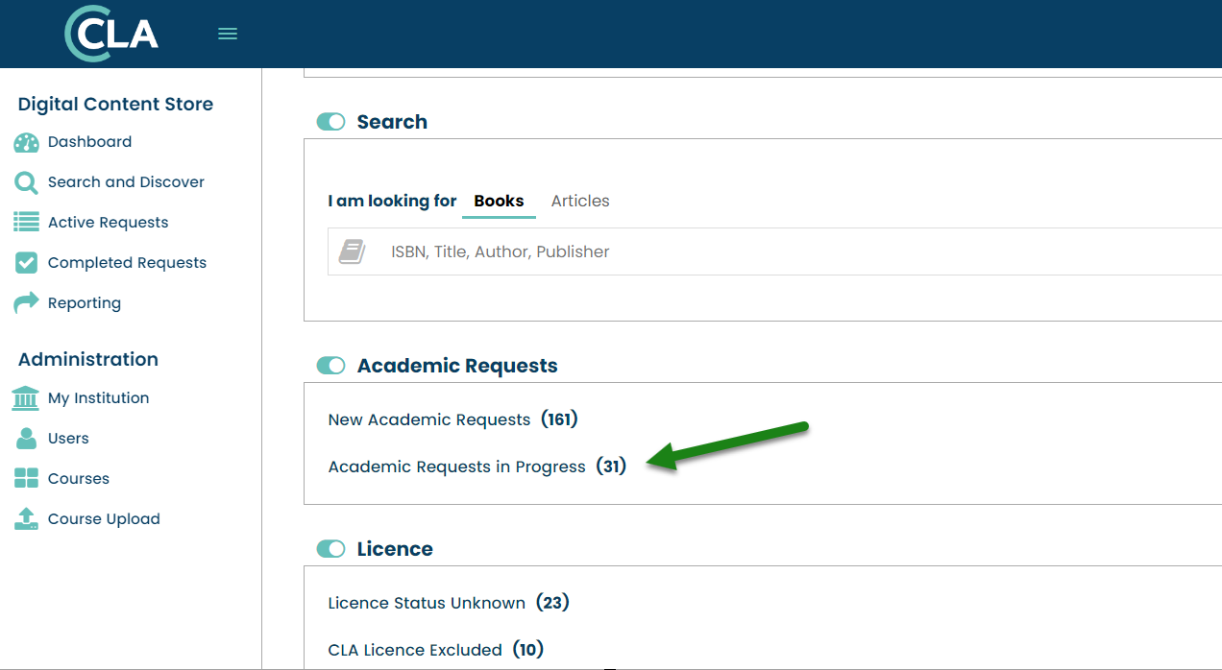Open Licence Status Unknown (23)

(x=449, y=603)
